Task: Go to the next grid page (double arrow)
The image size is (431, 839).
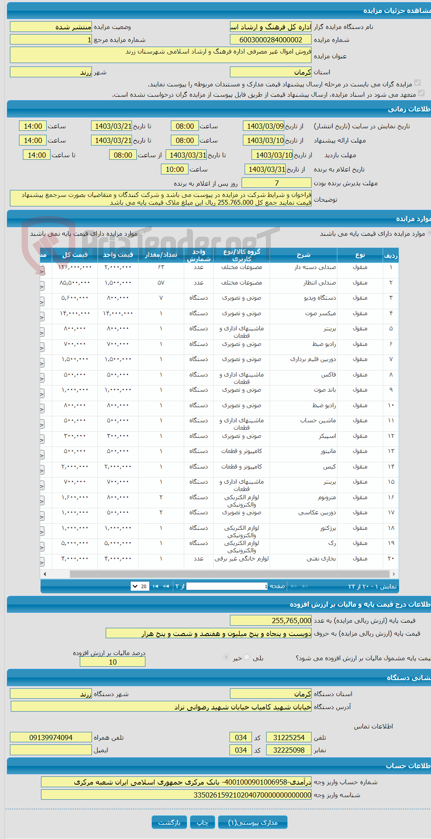Action: 166,586
